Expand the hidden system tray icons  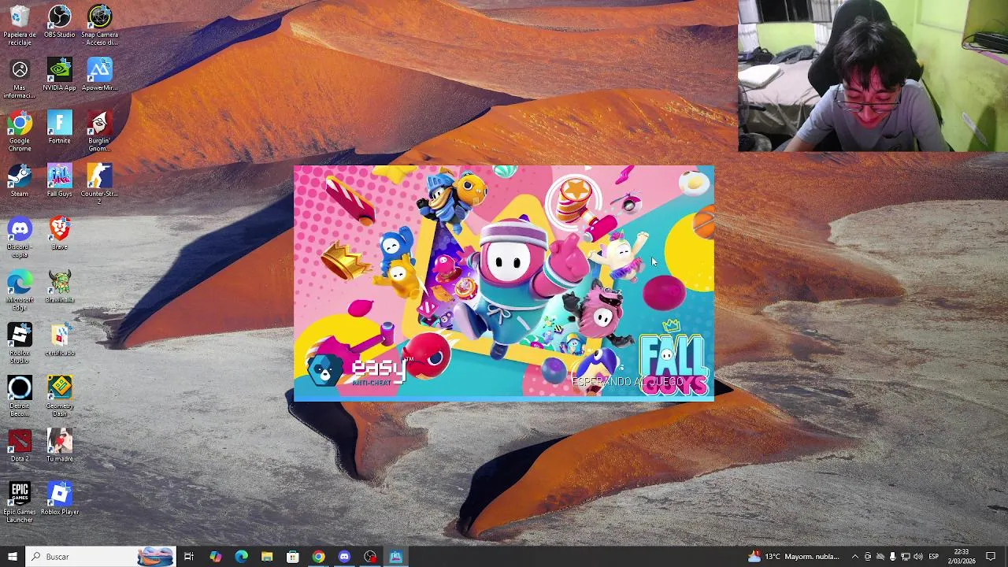[854, 557]
